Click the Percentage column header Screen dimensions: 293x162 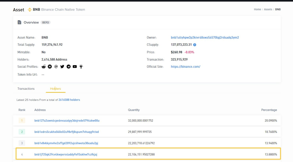pyautogui.click(x=269, y=110)
